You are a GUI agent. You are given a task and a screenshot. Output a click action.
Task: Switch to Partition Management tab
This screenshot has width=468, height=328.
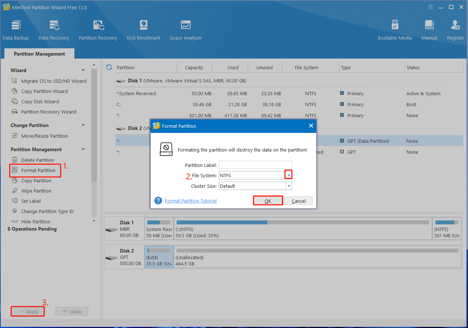tap(40, 54)
